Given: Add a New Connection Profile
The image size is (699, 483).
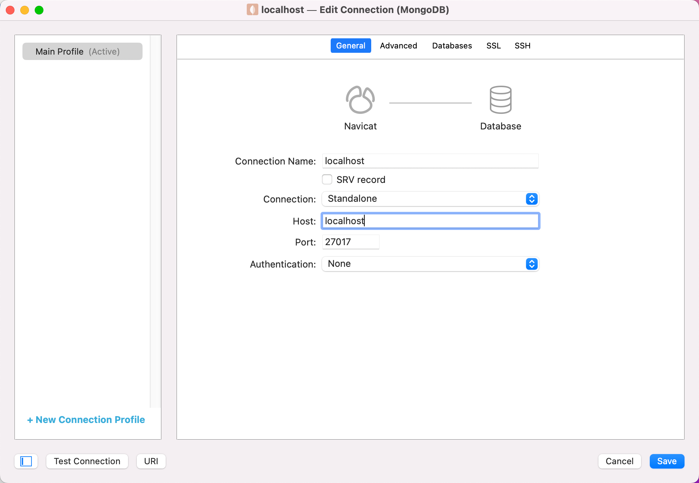Looking at the screenshot, I should pos(86,420).
